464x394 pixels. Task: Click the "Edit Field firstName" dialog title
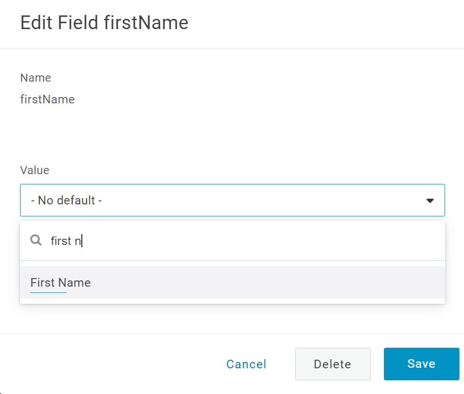point(104,23)
